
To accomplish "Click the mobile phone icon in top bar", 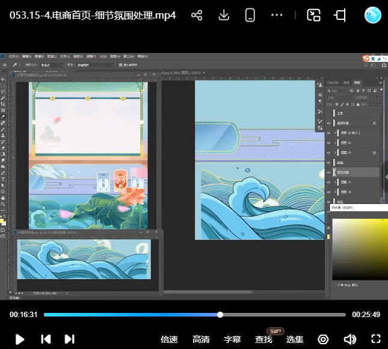I will click(x=250, y=16).
